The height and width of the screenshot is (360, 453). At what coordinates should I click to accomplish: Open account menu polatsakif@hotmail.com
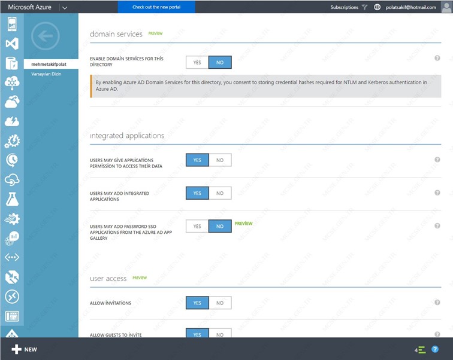point(411,7)
